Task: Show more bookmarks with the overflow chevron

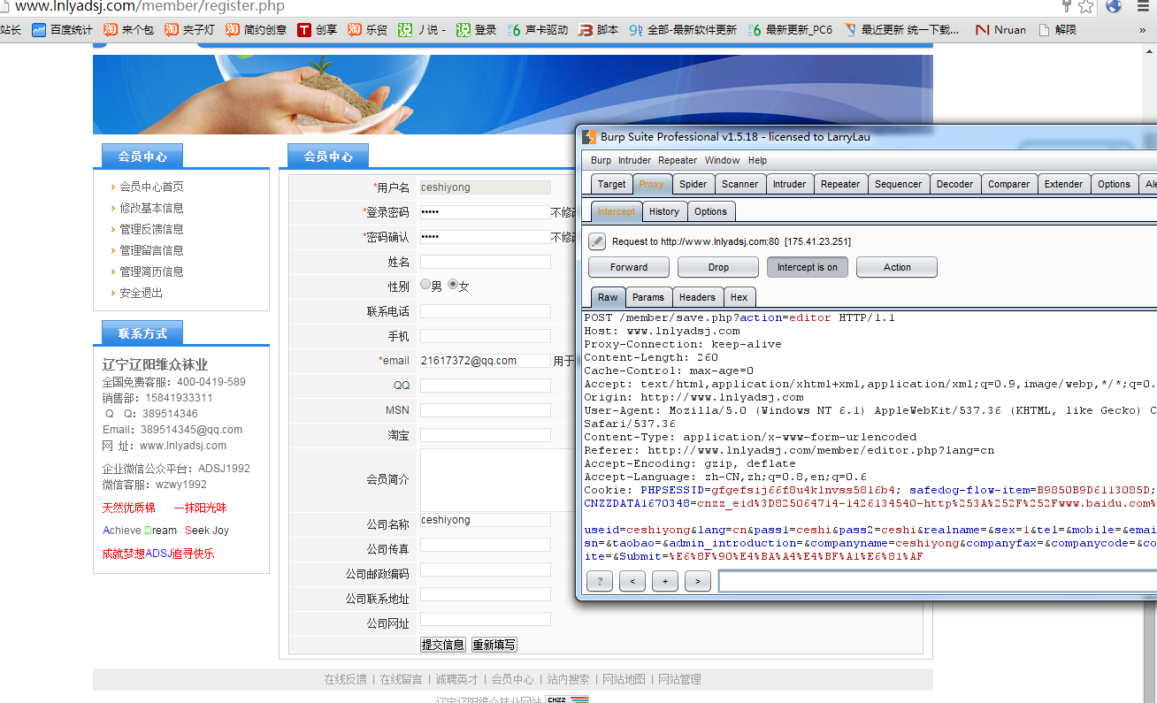Action: [x=1142, y=30]
